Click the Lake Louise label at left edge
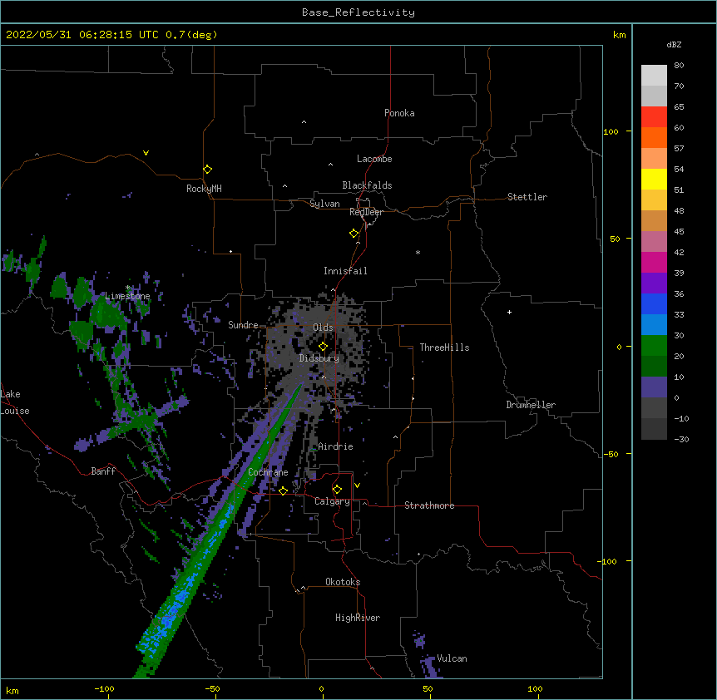The width and height of the screenshot is (717, 700). point(15,402)
